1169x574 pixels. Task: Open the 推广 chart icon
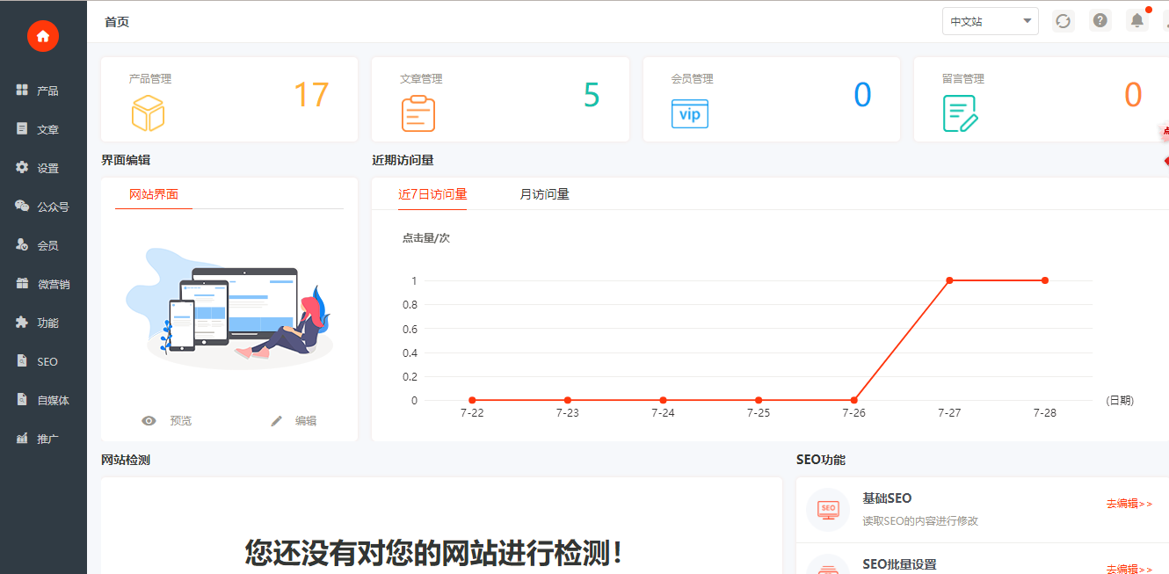22,438
